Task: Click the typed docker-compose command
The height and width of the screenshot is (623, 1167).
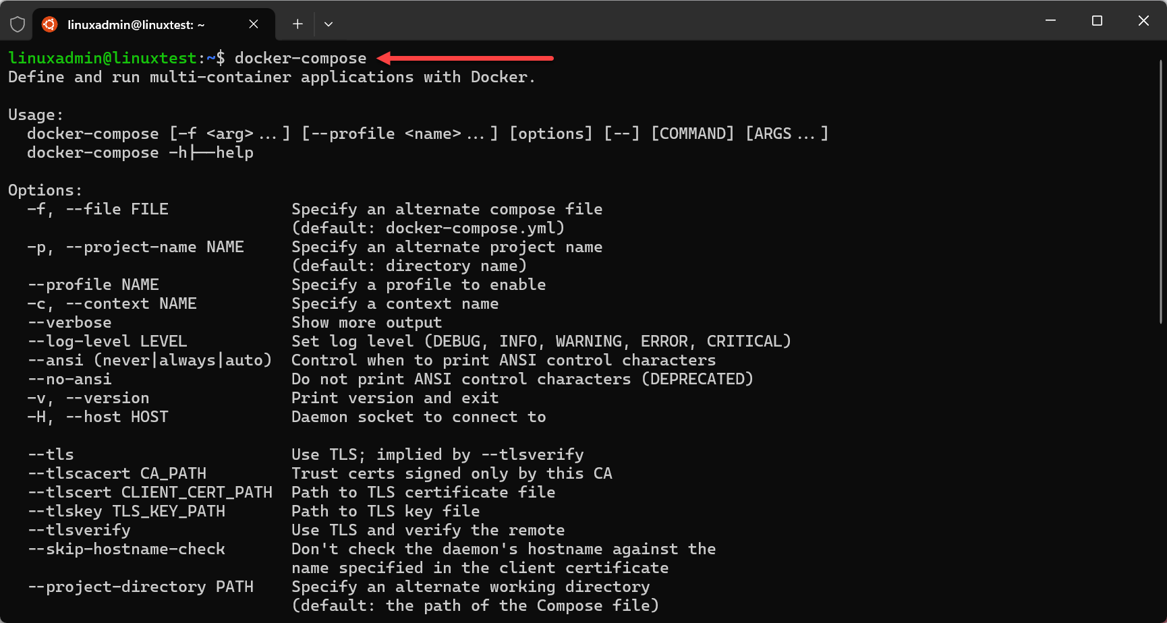Action: pos(300,58)
